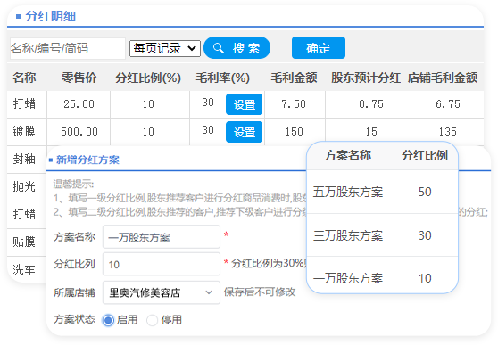Click the 分红明细 panel title

pyautogui.click(x=51, y=16)
